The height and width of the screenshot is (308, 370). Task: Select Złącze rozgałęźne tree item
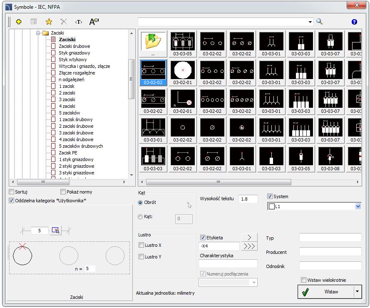coord(77,73)
